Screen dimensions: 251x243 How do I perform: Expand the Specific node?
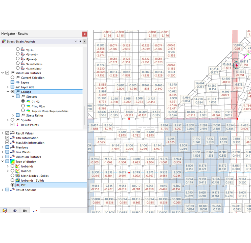(x=8, y=120)
